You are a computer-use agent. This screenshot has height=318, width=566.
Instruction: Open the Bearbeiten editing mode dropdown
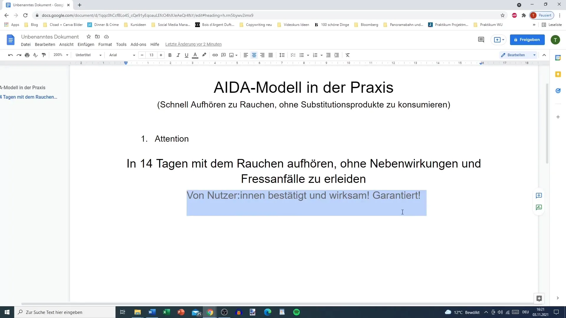pyautogui.click(x=518, y=55)
